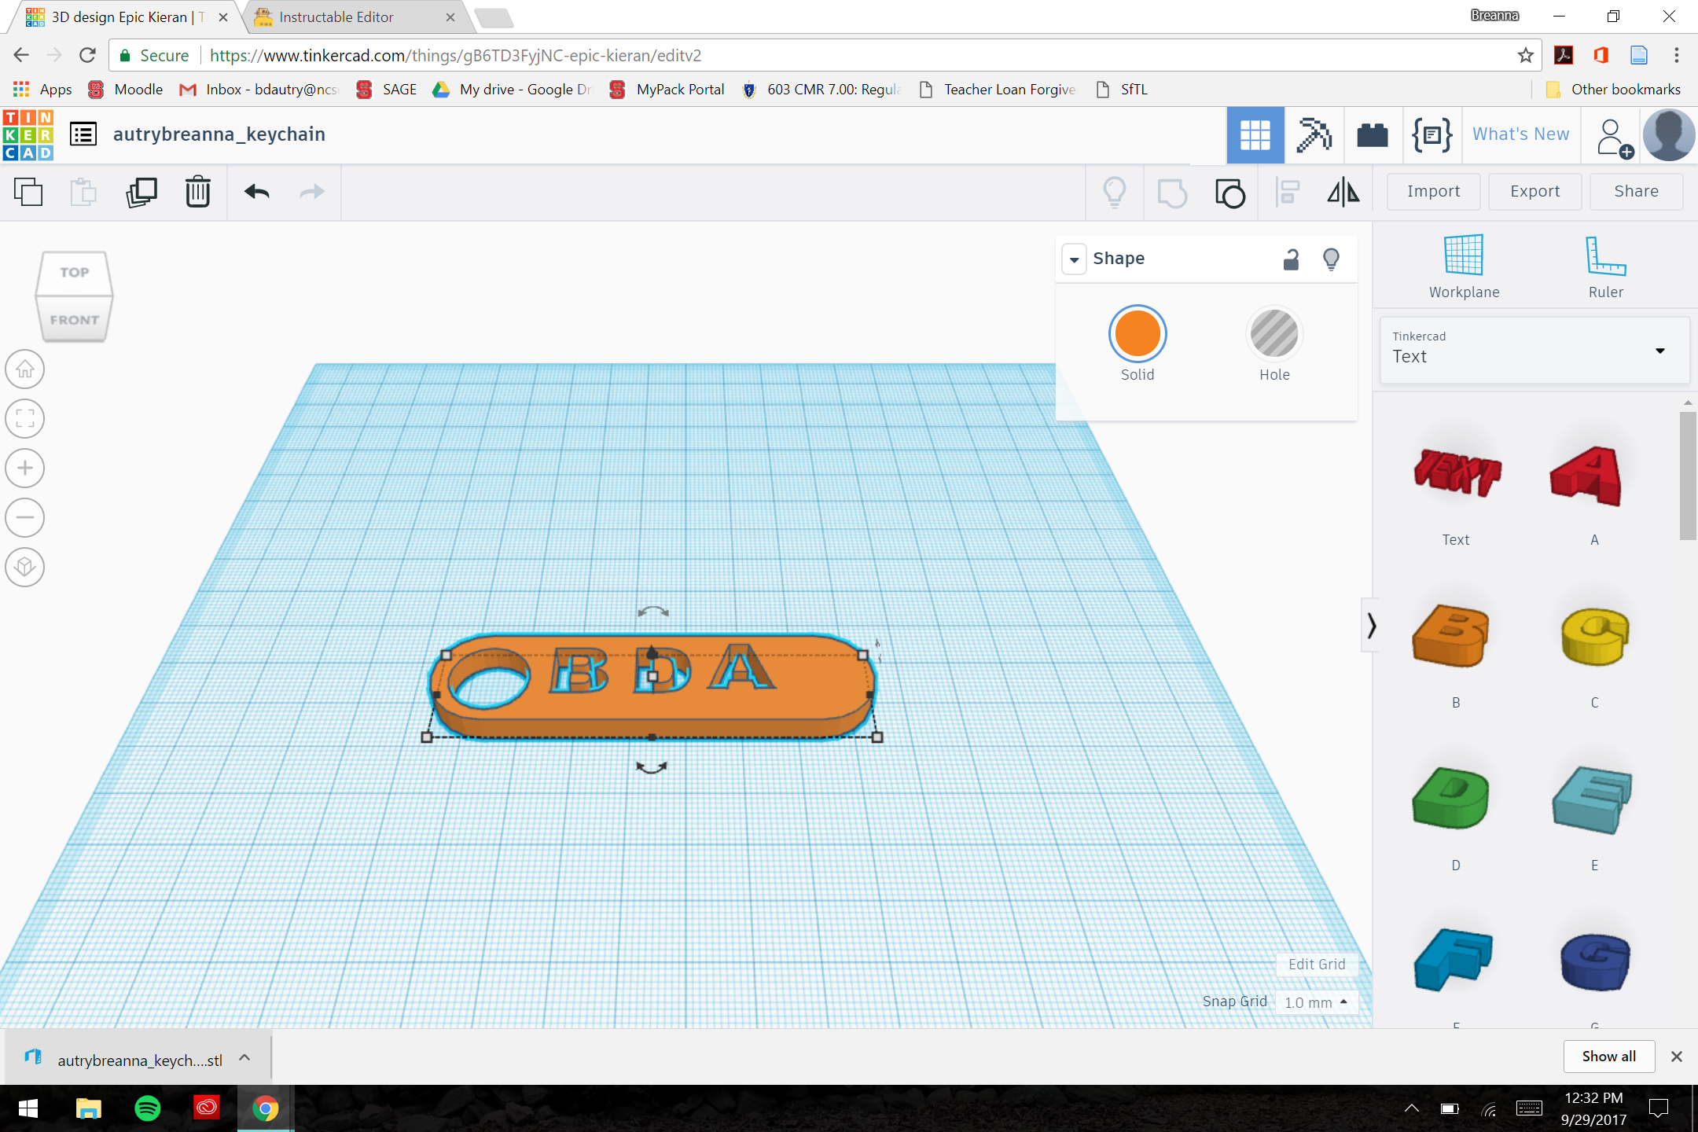This screenshot has width=1698, height=1132.
Task: Open the Blocks editor brick icon
Action: point(1373,134)
